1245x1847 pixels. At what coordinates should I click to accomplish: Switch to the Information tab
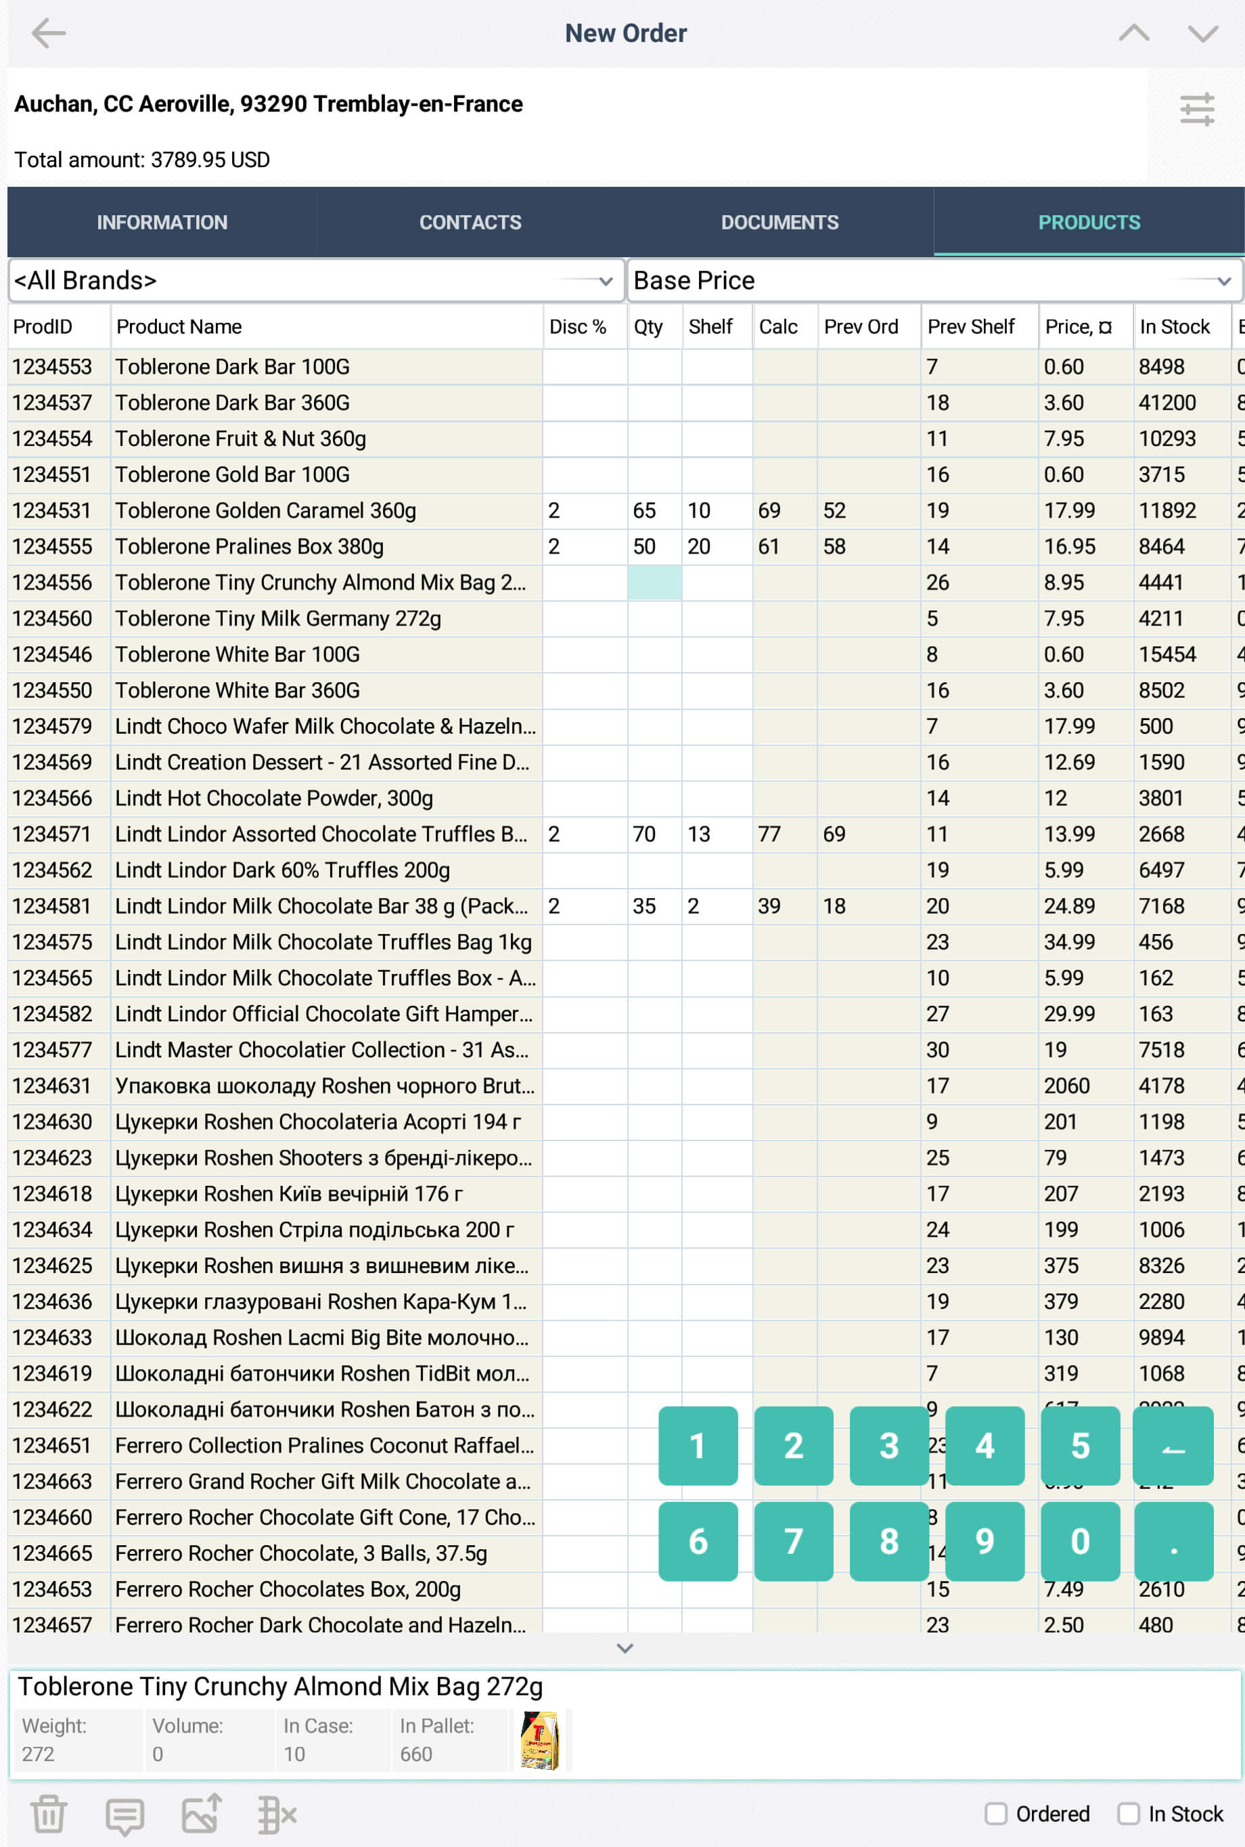(x=162, y=223)
